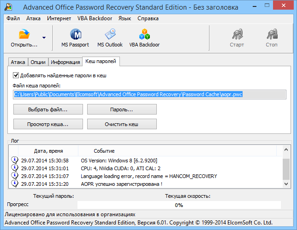Click the VBA Backdoor toolbar icon
The image size is (297, 230).
pos(144,34)
